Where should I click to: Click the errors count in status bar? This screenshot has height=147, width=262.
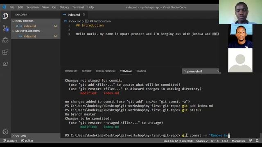24,141
